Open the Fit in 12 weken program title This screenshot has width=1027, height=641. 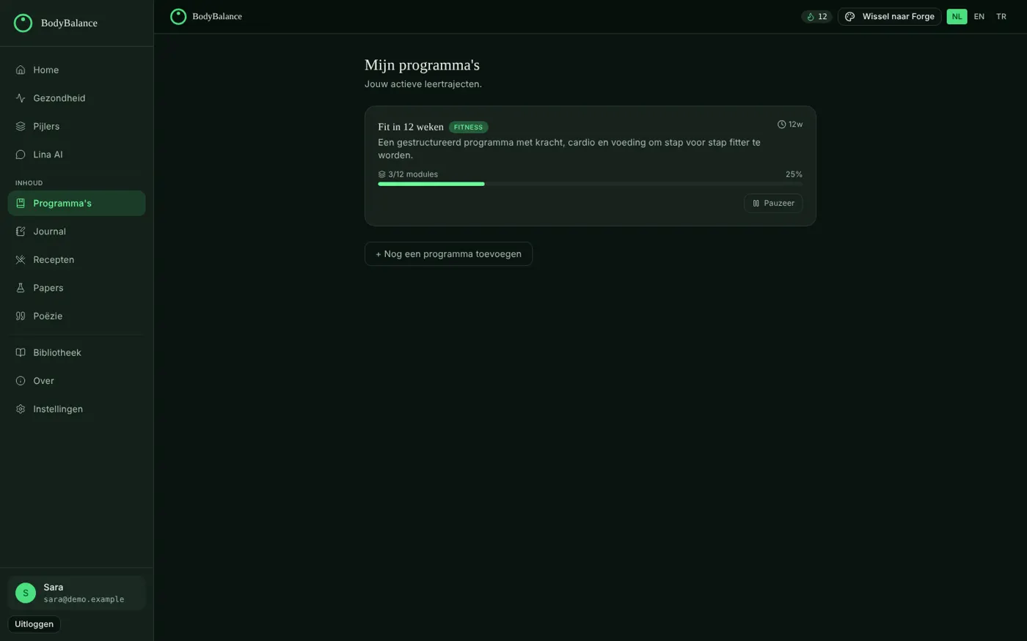coord(411,127)
